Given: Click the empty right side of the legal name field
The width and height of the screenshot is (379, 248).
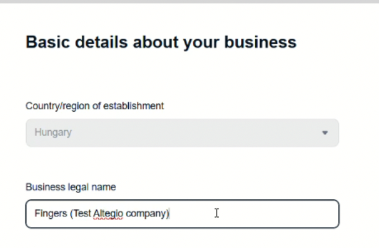Looking at the screenshot, I should [279, 214].
